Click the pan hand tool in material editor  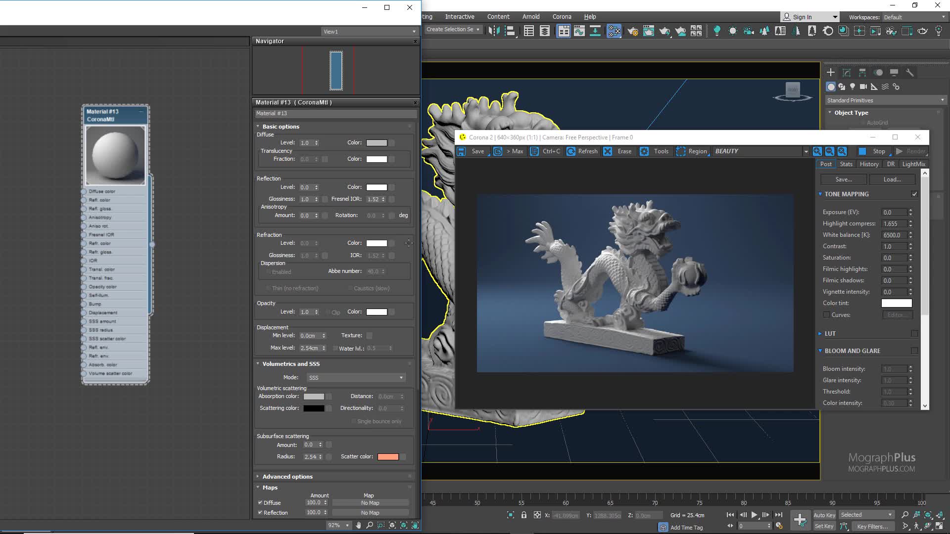[358, 525]
